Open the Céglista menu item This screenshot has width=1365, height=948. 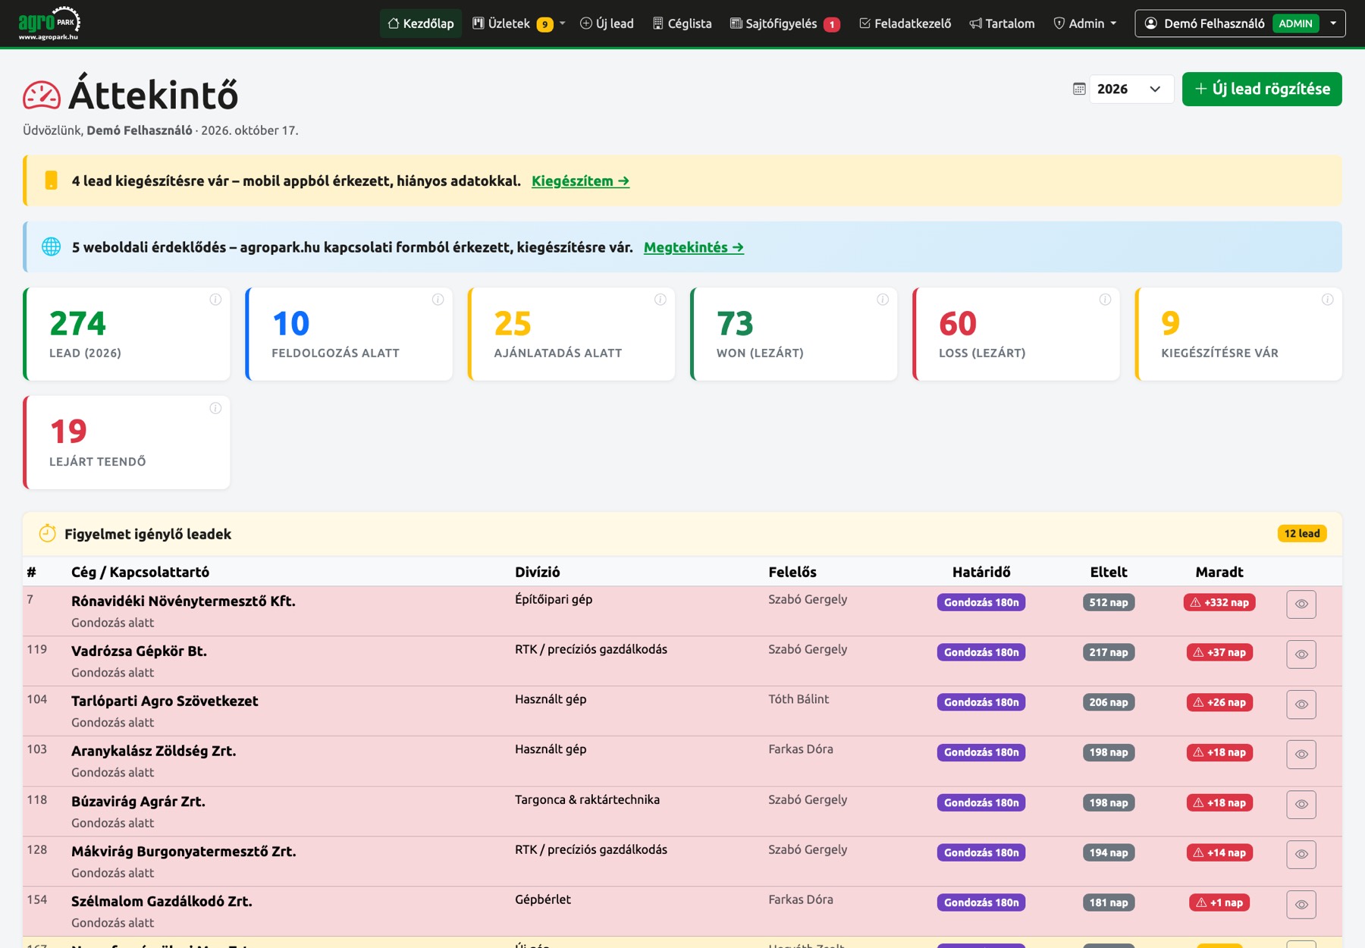[x=682, y=24]
